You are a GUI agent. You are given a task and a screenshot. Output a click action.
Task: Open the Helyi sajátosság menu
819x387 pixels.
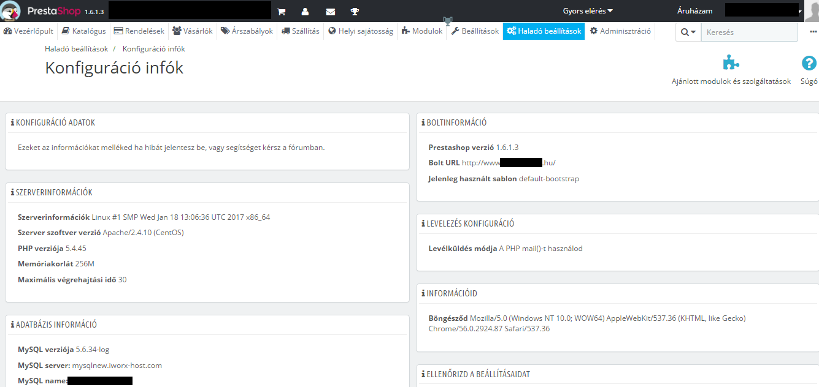(x=361, y=31)
